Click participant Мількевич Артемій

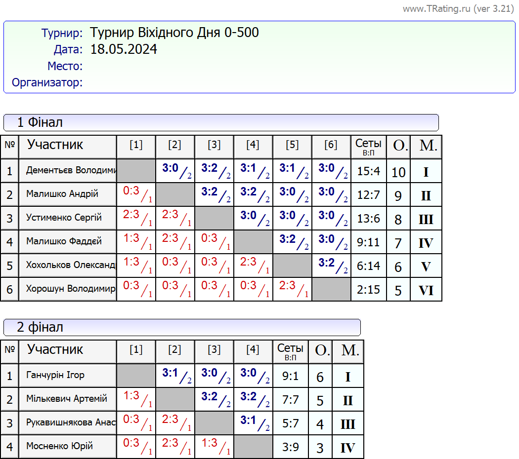tap(68, 399)
